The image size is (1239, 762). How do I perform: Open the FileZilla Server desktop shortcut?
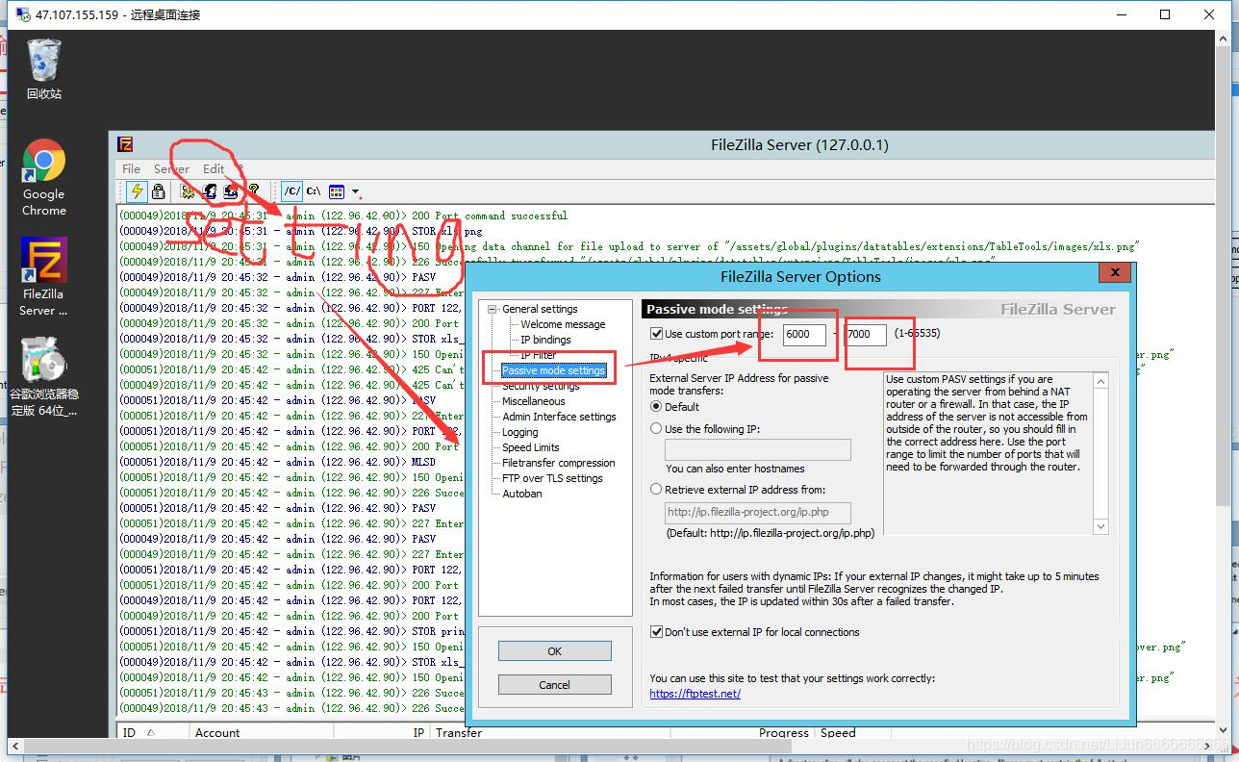(x=44, y=277)
